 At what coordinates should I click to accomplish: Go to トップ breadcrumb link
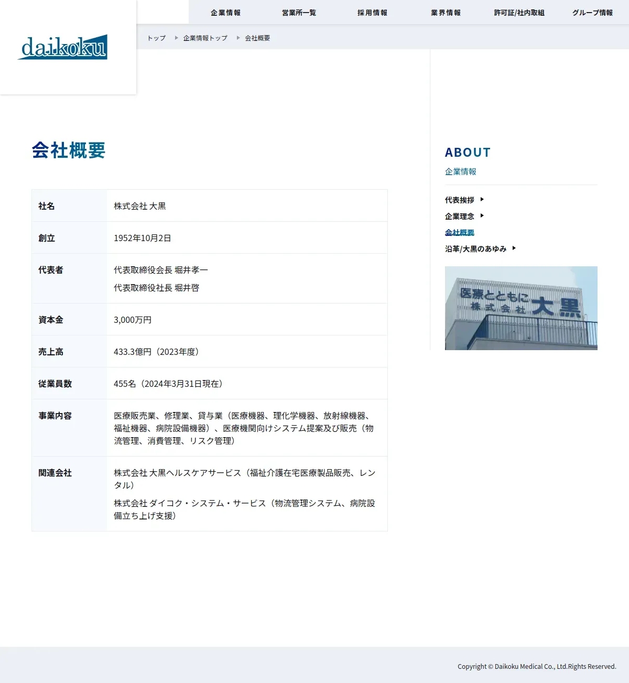[x=156, y=38]
